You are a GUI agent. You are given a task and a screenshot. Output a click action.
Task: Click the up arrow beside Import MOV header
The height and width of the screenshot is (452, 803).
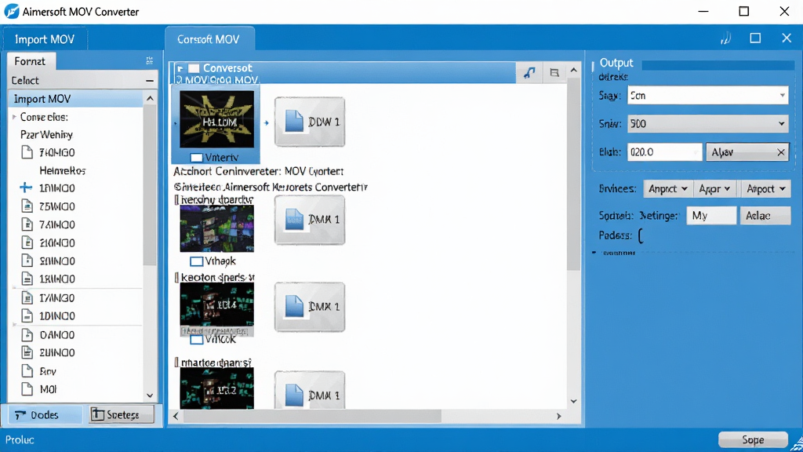point(150,98)
